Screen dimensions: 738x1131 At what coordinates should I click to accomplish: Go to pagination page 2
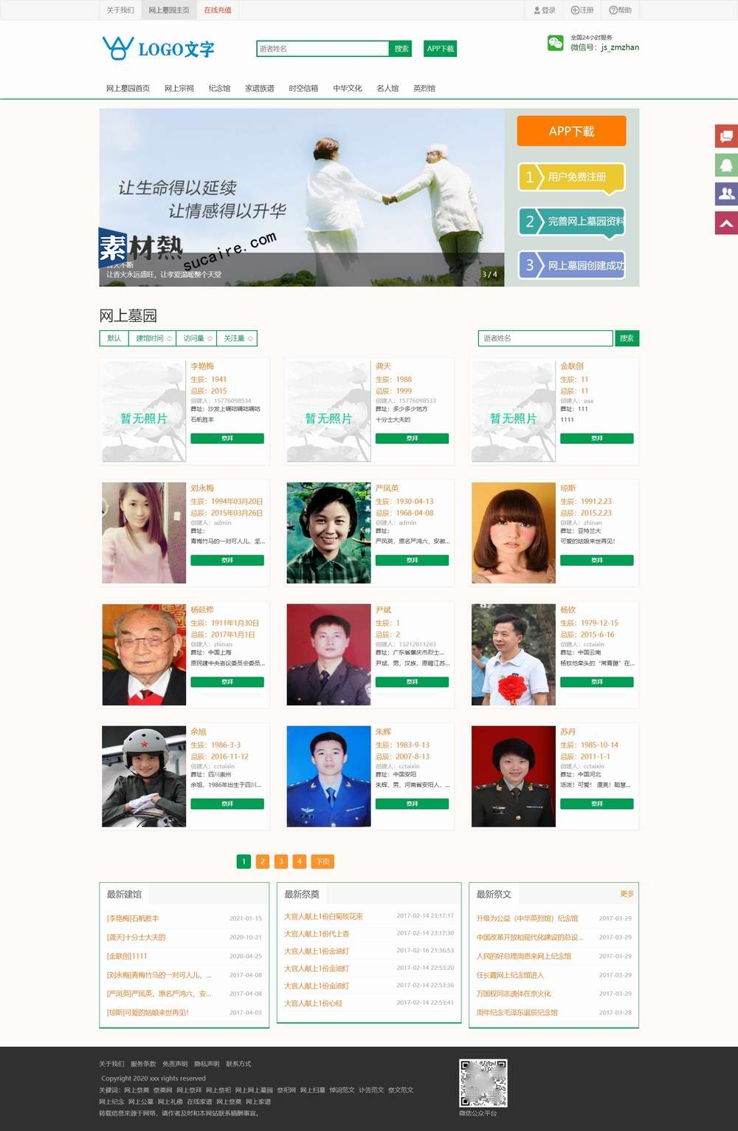[x=262, y=861]
